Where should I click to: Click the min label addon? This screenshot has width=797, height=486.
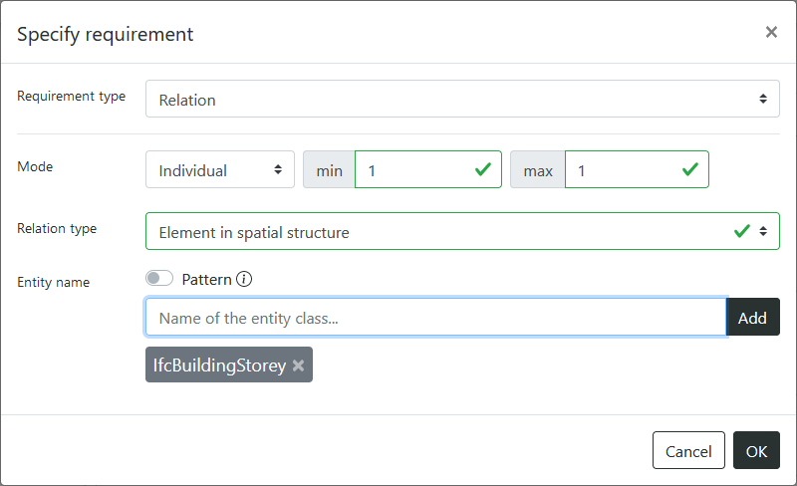329,170
